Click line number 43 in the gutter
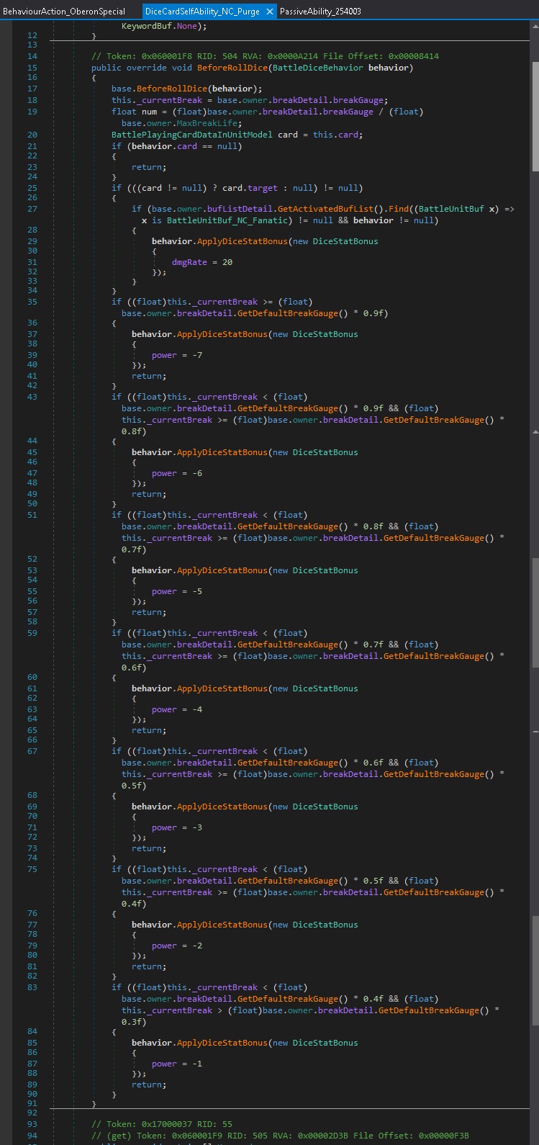The image size is (539, 1145). pyautogui.click(x=32, y=397)
